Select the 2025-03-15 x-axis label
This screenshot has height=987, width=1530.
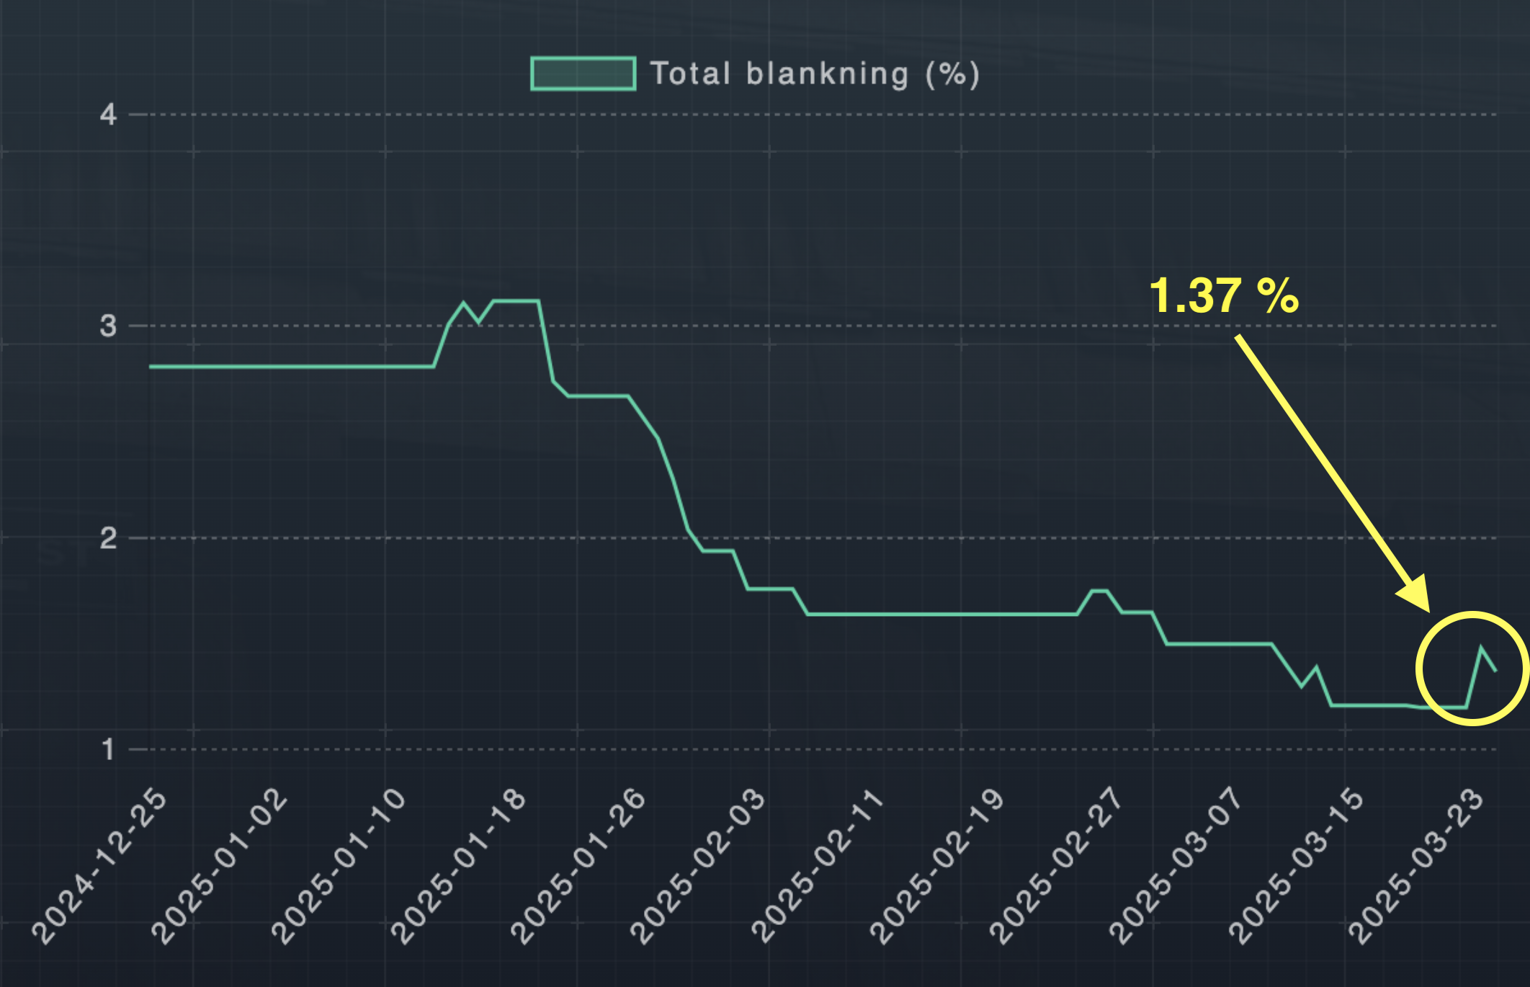1296,866
